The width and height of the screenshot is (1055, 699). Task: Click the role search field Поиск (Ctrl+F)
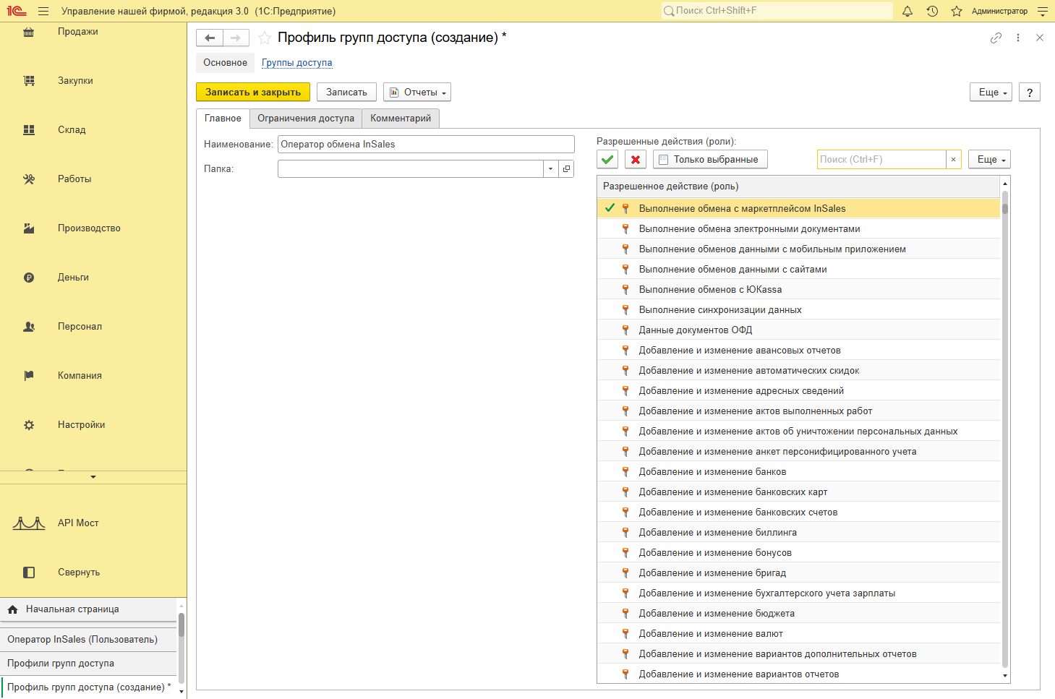coord(881,160)
